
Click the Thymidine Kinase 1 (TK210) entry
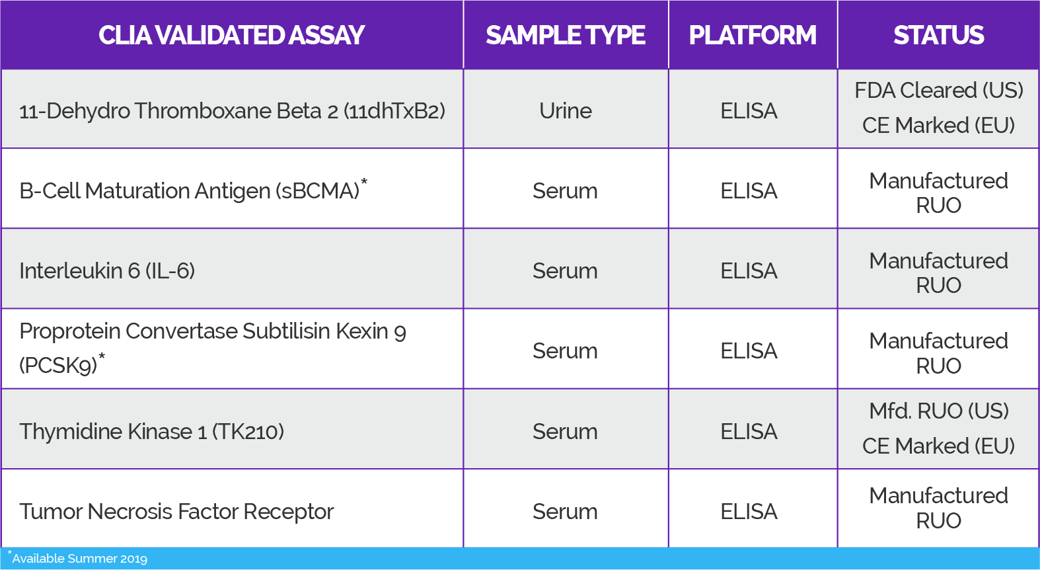coord(151,431)
